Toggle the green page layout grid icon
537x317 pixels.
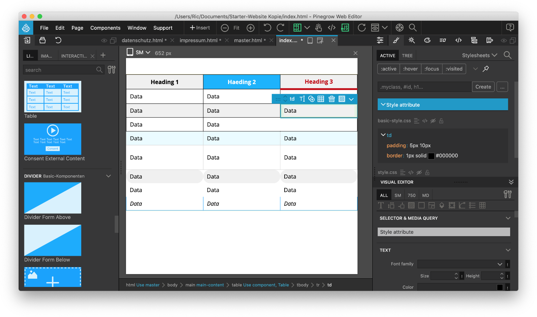297,28
